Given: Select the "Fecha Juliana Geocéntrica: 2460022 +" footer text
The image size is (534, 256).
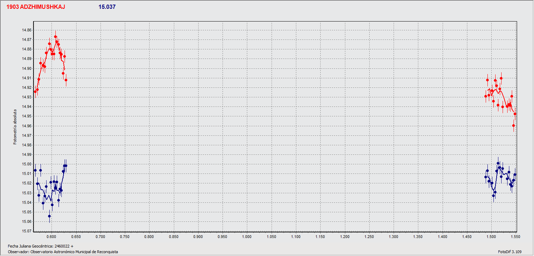Looking at the screenshot, I should pos(40,246).
